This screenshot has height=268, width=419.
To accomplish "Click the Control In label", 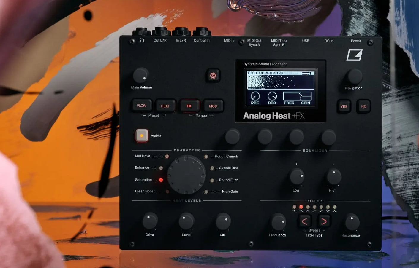I will [202, 41].
